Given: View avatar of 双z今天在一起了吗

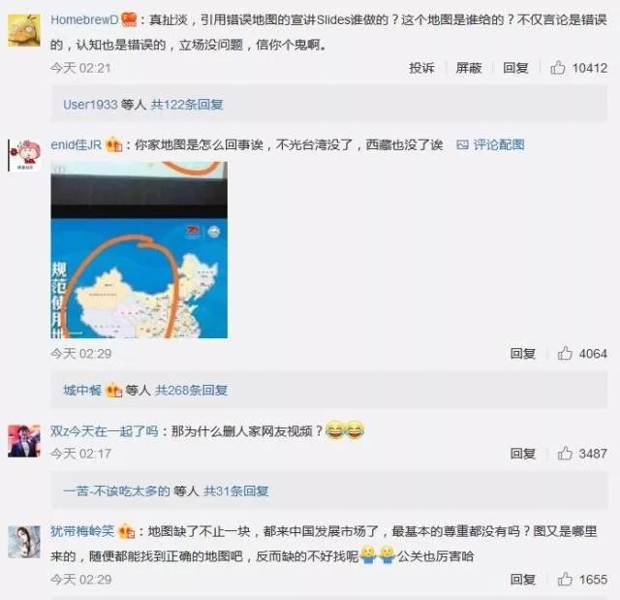Looking at the screenshot, I should 24,441.
